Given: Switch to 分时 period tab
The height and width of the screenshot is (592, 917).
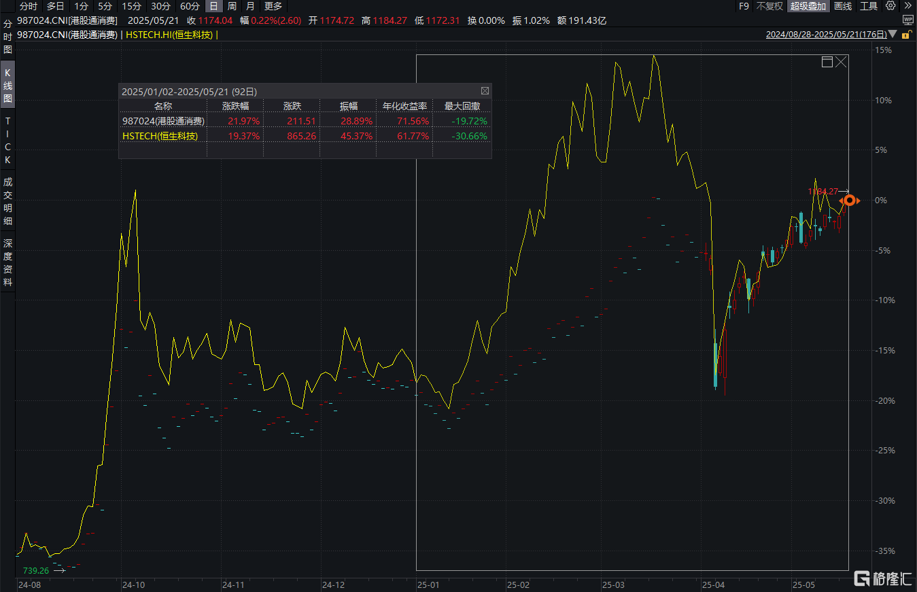Looking at the screenshot, I should click(x=29, y=6).
